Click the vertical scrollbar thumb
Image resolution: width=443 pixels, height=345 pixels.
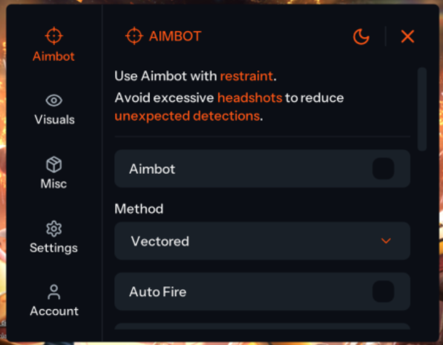click(422, 109)
